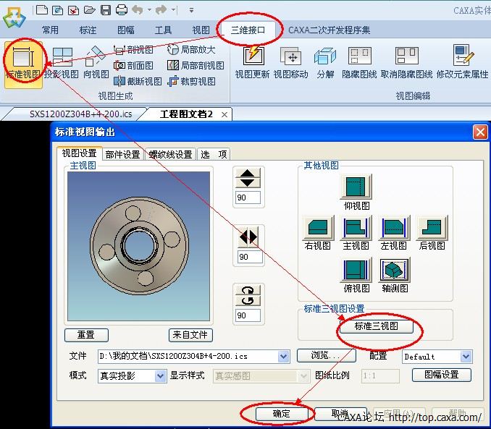491x429 pixels.
Task: Toggle the 仰视图 view button
Action: coord(356,187)
